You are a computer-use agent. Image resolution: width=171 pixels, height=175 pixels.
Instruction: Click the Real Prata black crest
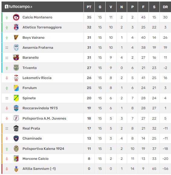(x=16, y=128)
